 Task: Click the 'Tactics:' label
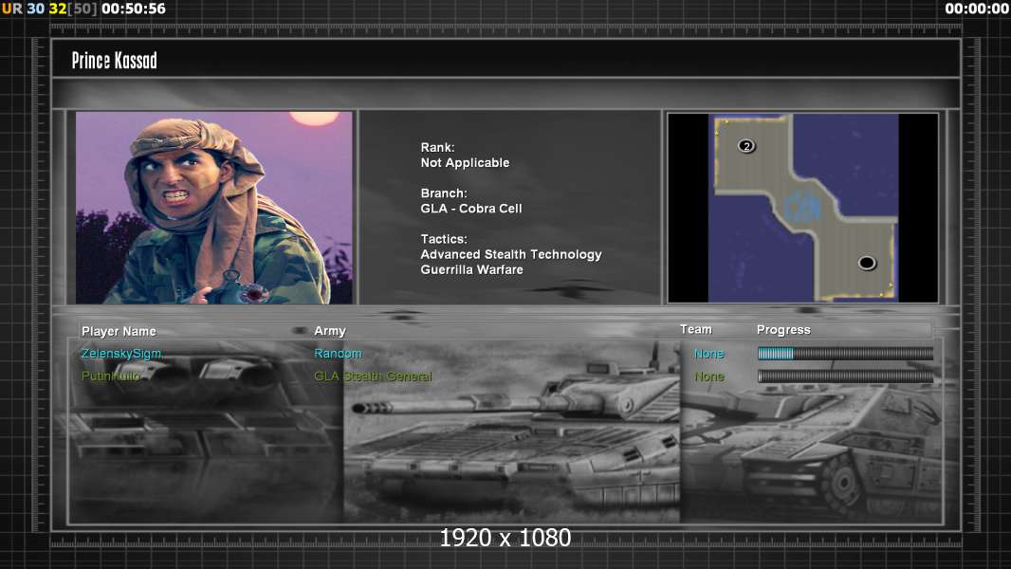click(x=444, y=239)
